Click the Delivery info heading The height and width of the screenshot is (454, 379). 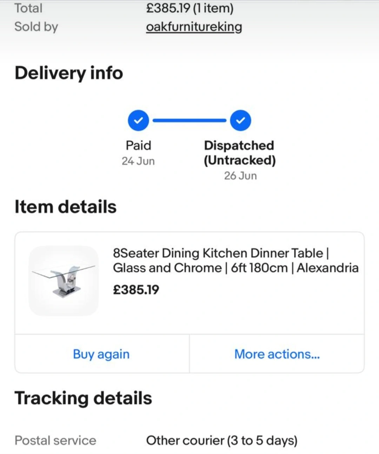pyautogui.click(x=69, y=73)
